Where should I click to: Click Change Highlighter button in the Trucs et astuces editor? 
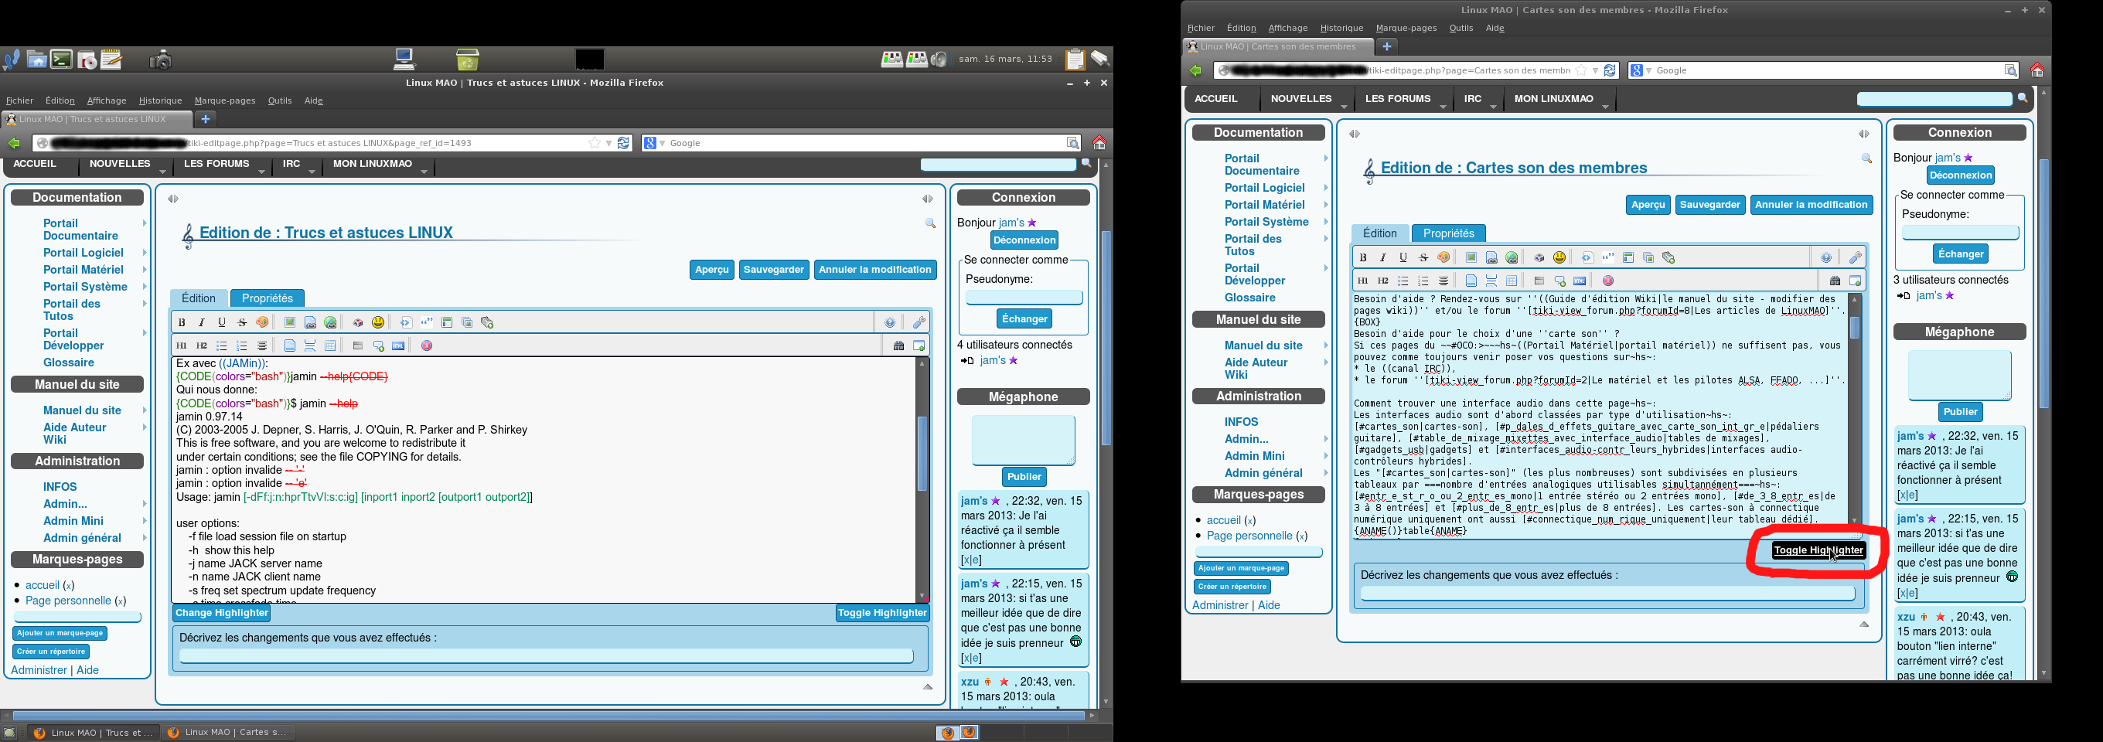tap(222, 613)
